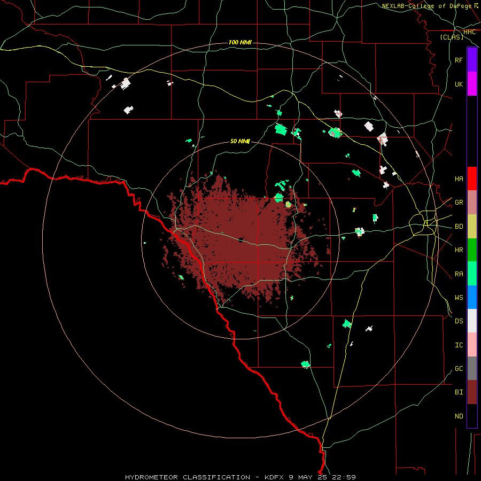
Task: Click the GR dusty-pink legend swatch
Action: (472, 203)
